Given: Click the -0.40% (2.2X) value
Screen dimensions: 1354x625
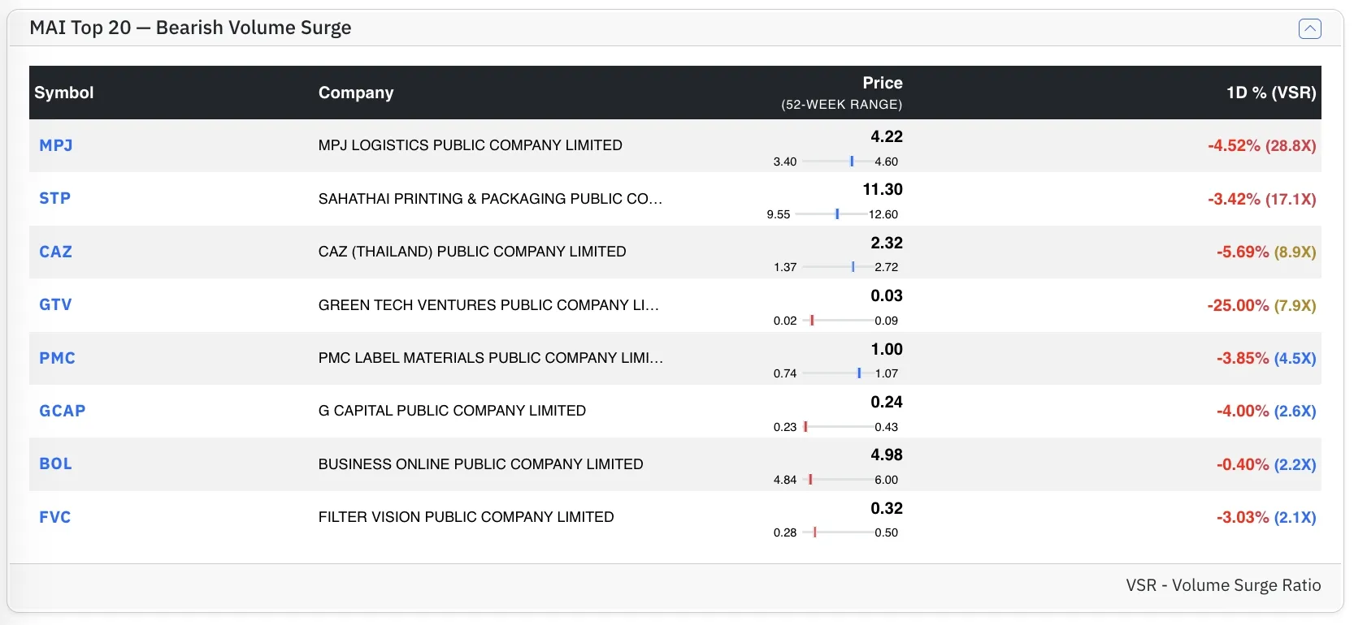Looking at the screenshot, I should tap(1266, 464).
